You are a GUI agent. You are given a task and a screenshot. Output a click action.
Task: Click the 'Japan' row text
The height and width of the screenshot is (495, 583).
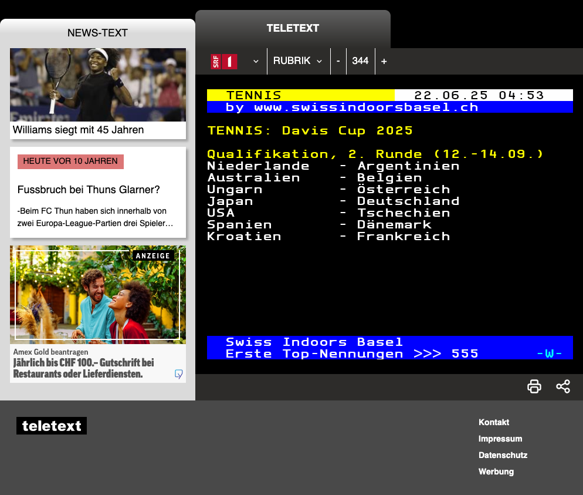point(230,201)
